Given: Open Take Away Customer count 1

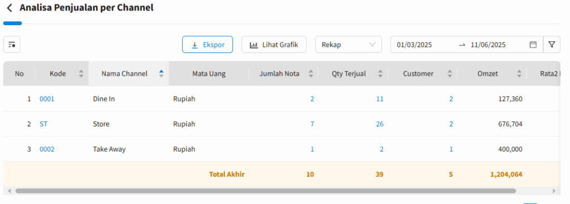Looking at the screenshot, I should pyautogui.click(x=451, y=149).
